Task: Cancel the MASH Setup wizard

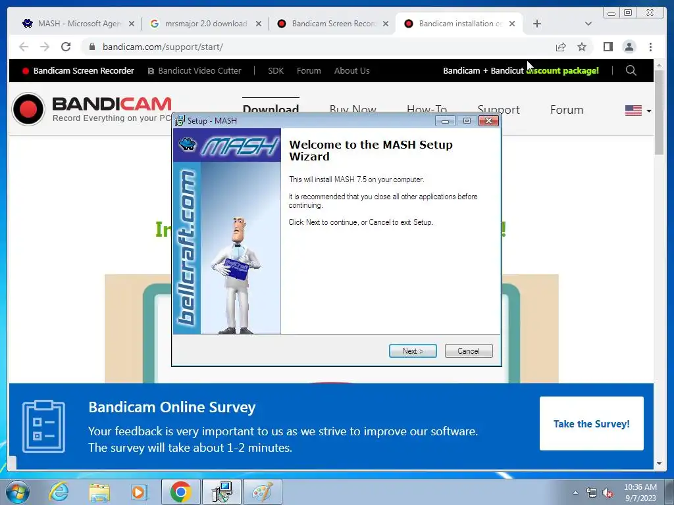Action: [x=469, y=351]
